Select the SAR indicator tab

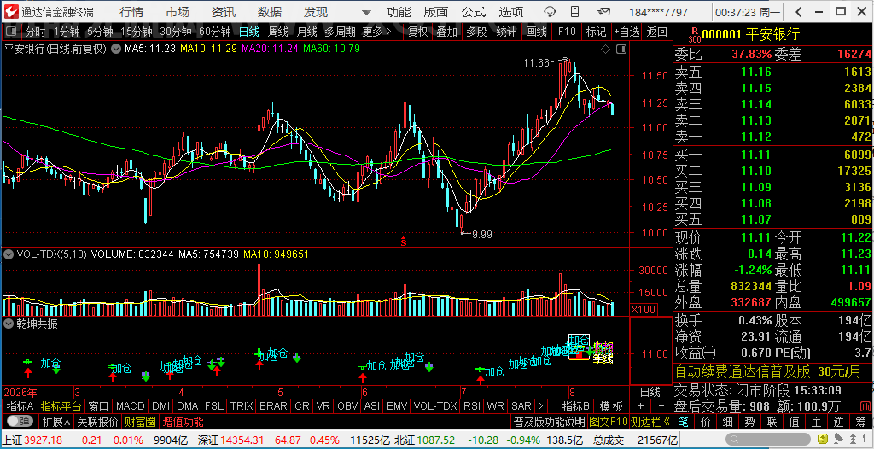pos(521,406)
